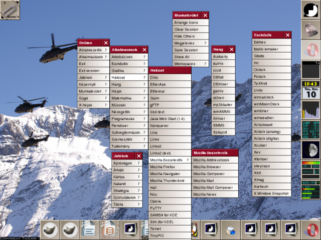Screen dimensions: 321x240
Task: Launch Audacity from the Hang menu
Action: pyautogui.click(x=223, y=56)
